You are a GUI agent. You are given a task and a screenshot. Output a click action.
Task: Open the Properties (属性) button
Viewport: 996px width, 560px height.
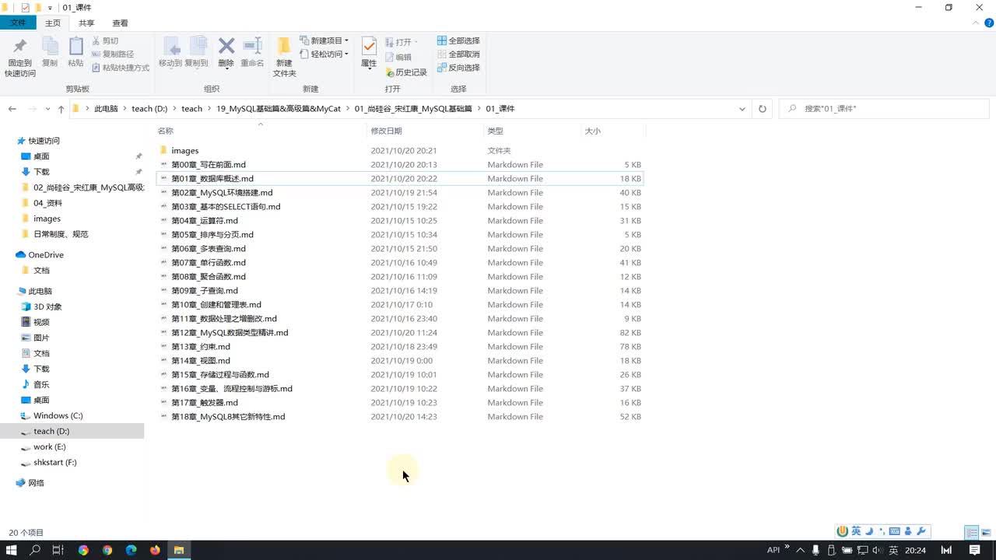point(369,53)
